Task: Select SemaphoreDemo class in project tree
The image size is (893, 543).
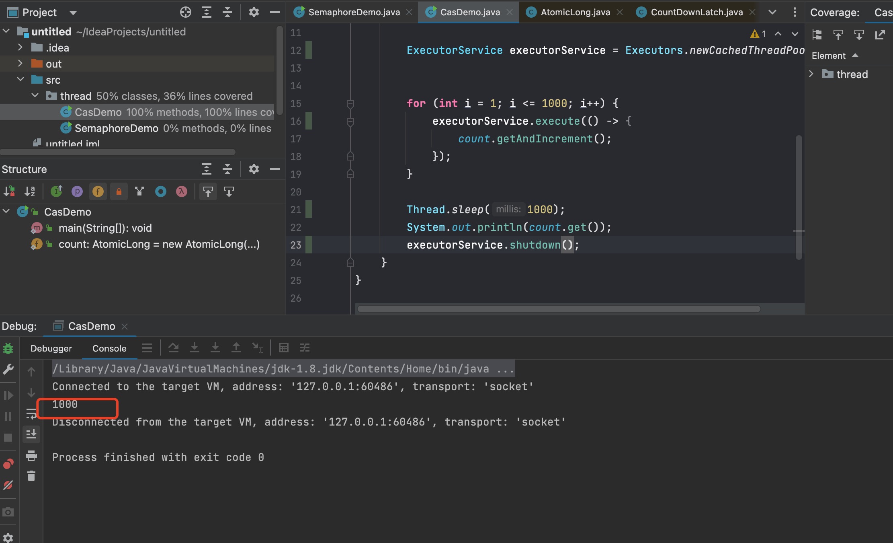Action: coord(117,128)
